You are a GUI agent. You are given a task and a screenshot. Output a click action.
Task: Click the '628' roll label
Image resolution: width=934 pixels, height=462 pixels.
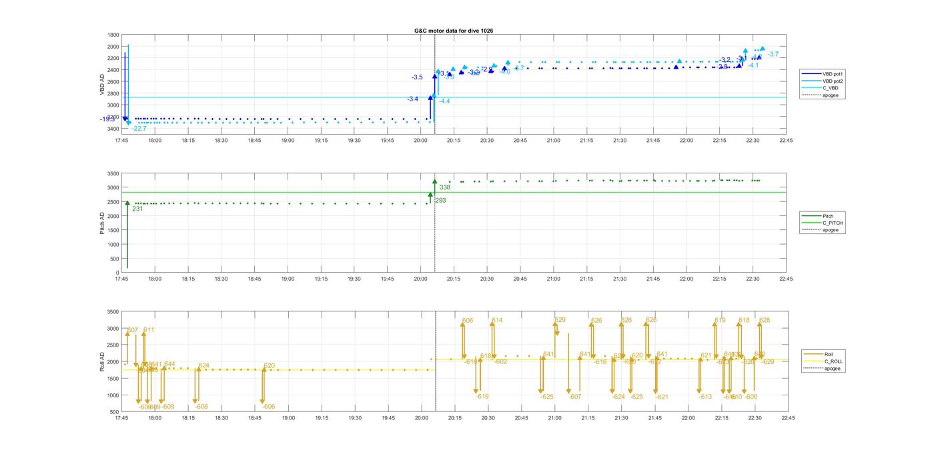(765, 320)
